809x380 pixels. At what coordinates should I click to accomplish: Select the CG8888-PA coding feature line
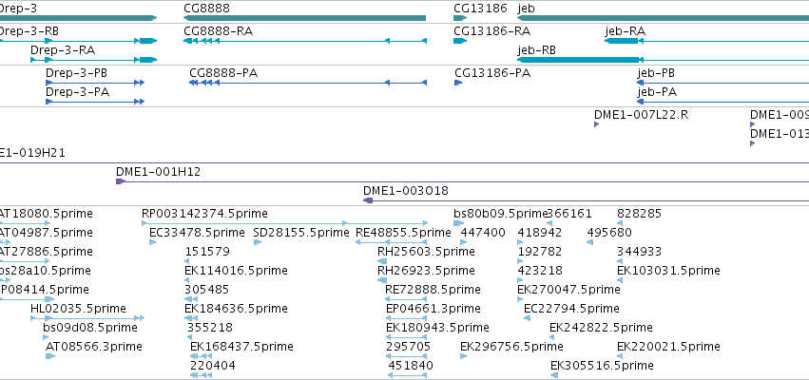coord(308,83)
